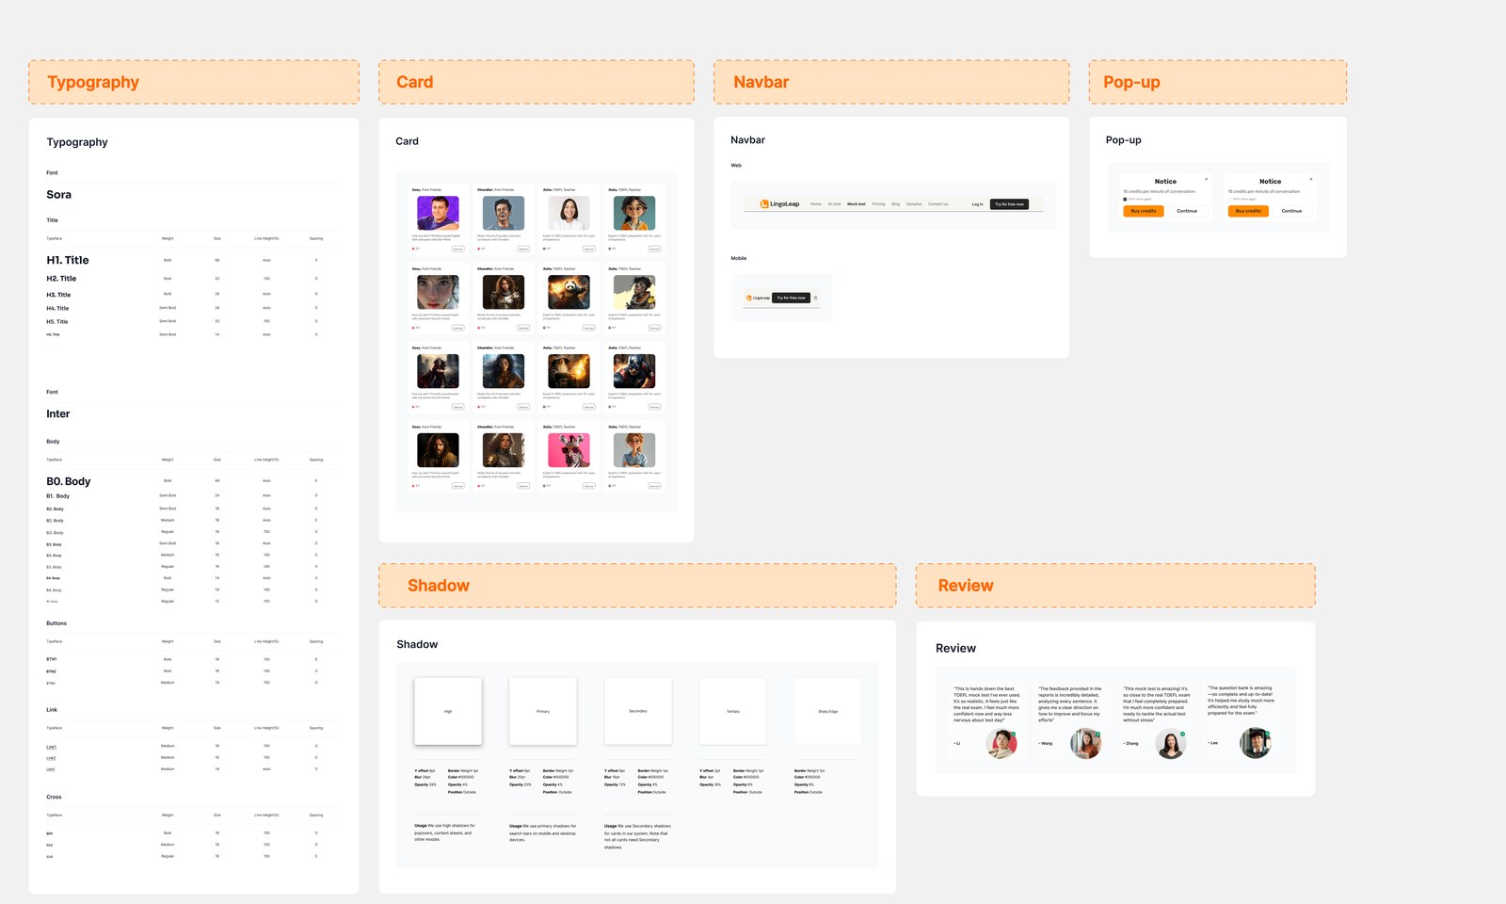1506x904 pixels.
Task: Click the fire panda card image
Action: pyautogui.click(x=569, y=292)
